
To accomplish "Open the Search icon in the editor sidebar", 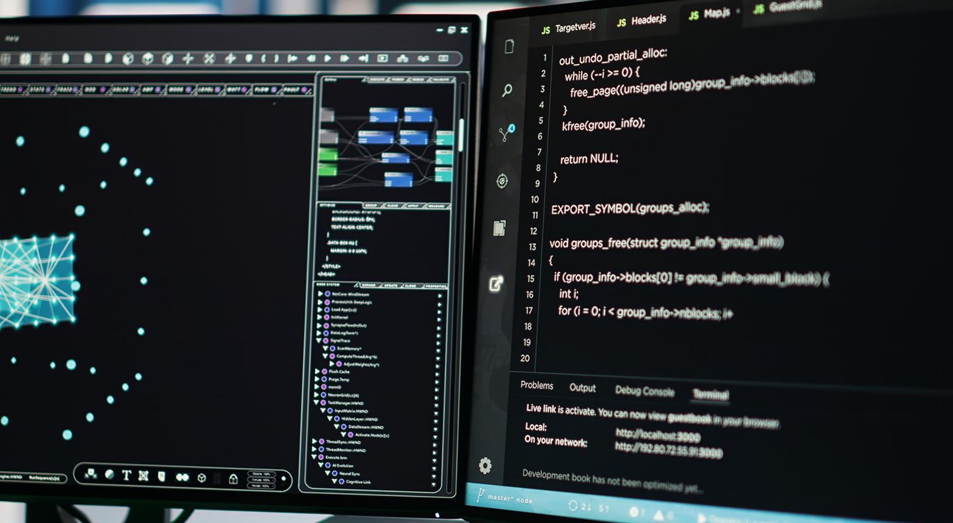I will click(507, 90).
